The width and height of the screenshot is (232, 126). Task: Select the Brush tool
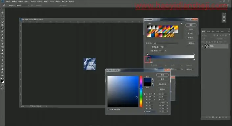coord(2,34)
